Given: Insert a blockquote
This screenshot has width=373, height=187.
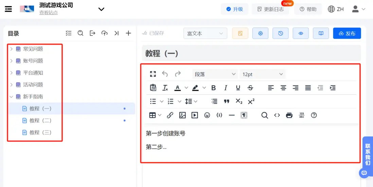Looking at the screenshot, I should click(x=227, y=102).
